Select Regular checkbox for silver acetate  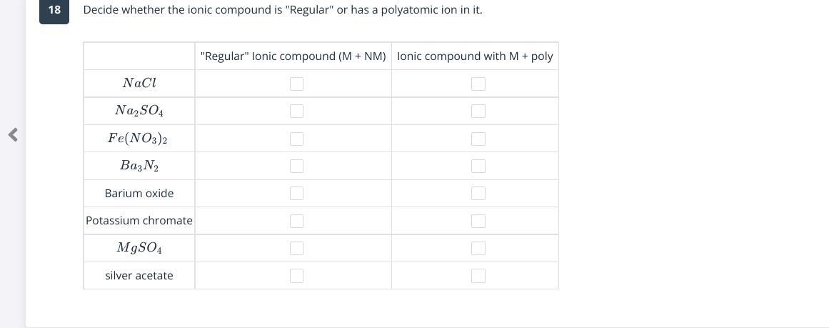pos(296,276)
